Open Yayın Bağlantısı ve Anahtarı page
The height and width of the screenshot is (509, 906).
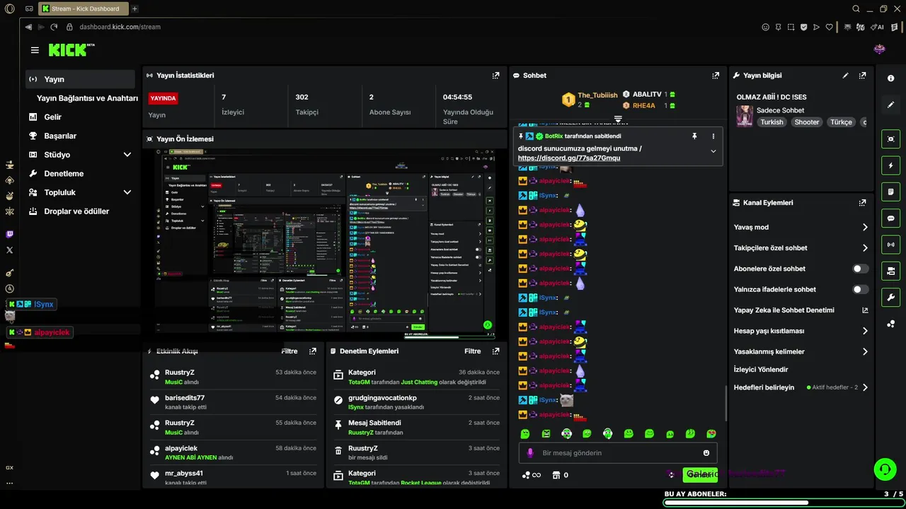(87, 98)
